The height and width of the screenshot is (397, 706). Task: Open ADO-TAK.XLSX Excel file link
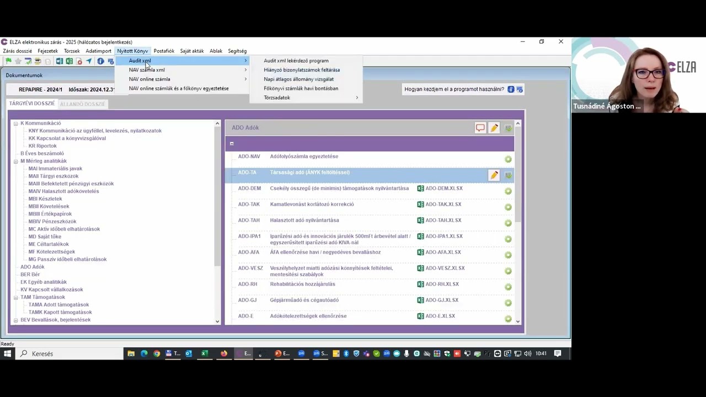click(439, 205)
